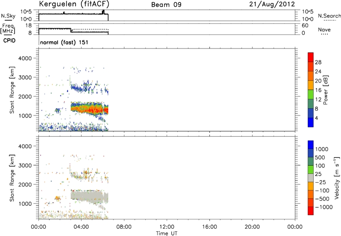Viewport: 341px width, 236px height.
Task: Click the 'Slant Range [km]' label of power panel
Action: (x=12, y=90)
